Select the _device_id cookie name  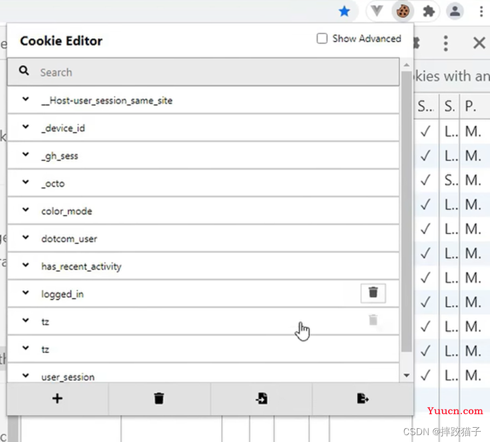[x=63, y=128]
